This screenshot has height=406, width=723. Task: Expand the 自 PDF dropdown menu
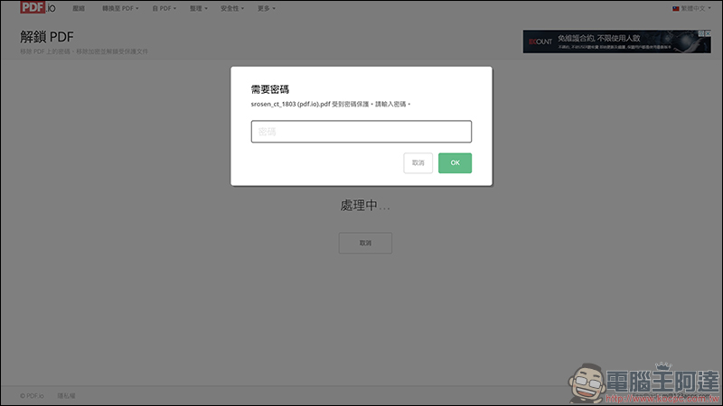pyautogui.click(x=164, y=8)
